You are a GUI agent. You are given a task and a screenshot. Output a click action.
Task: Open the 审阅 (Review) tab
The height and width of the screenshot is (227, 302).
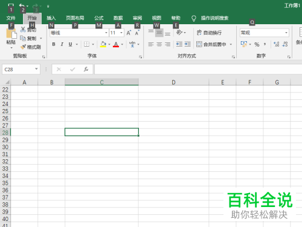137,18
